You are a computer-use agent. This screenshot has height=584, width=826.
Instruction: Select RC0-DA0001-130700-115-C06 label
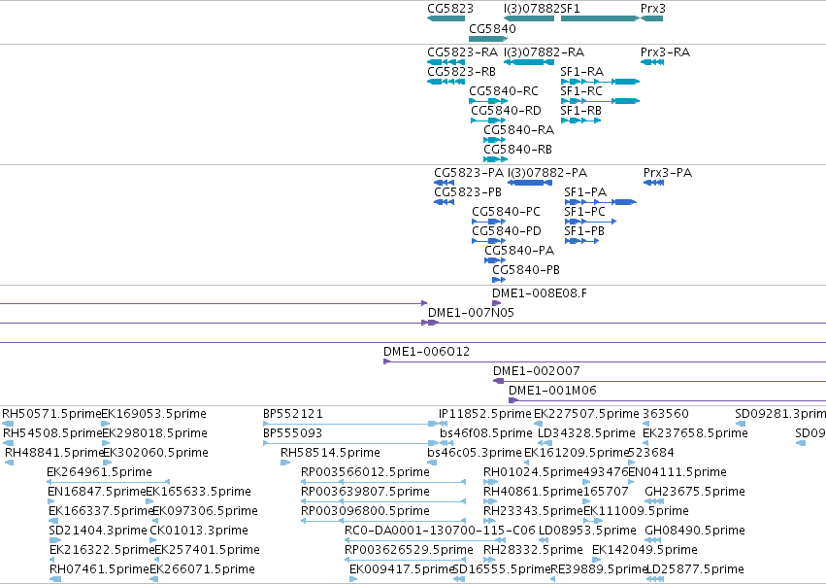[x=440, y=532]
